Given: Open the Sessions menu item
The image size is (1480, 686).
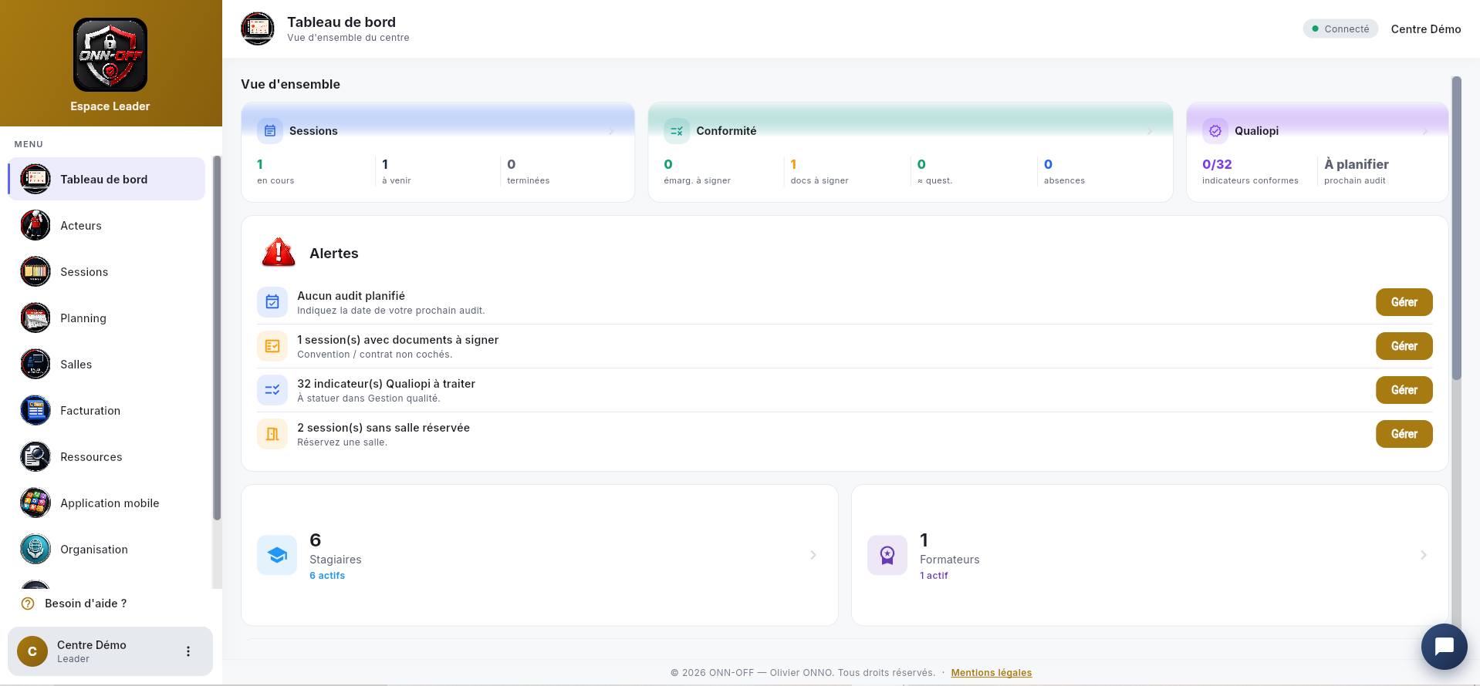Looking at the screenshot, I should [x=106, y=271].
